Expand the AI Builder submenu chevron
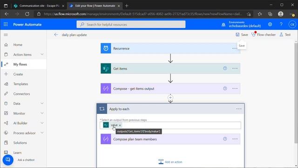 click(x=42, y=123)
